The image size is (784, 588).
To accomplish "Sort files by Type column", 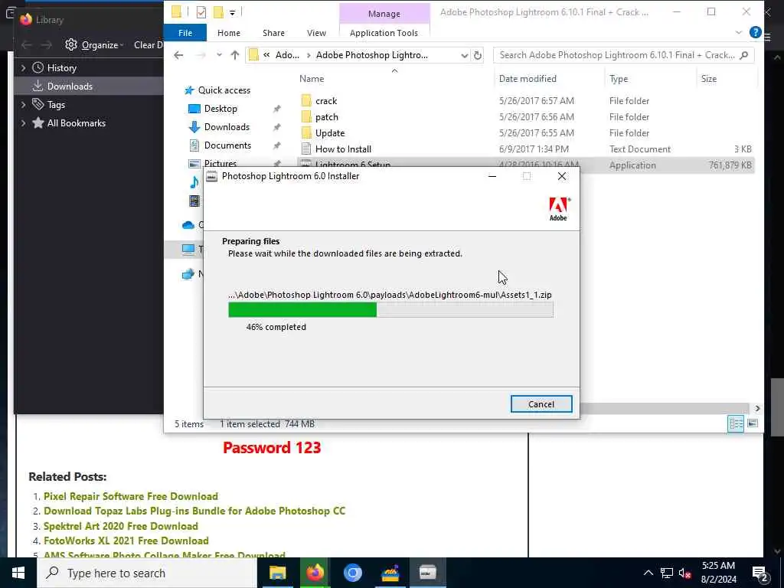I will pyautogui.click(x=619, y=79).
